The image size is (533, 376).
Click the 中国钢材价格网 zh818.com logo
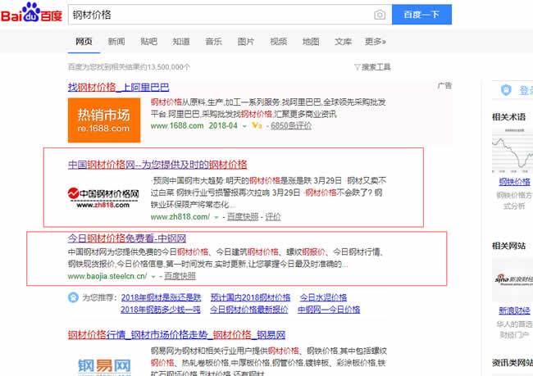[103, 194]
